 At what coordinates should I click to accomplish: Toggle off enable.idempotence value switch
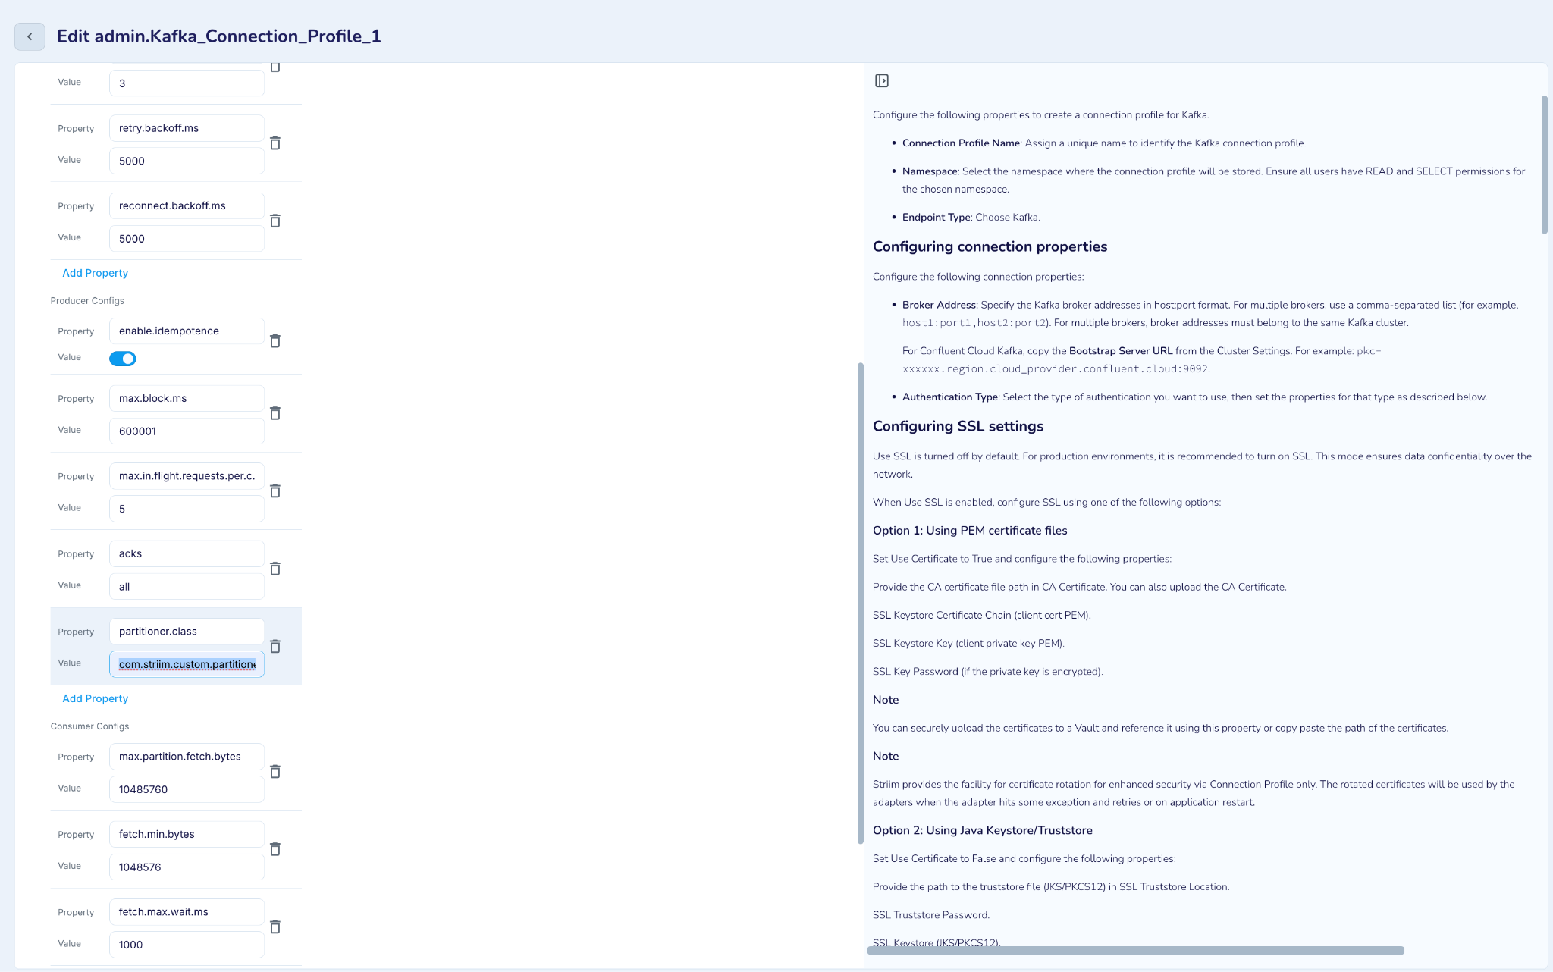coord(123,359)
